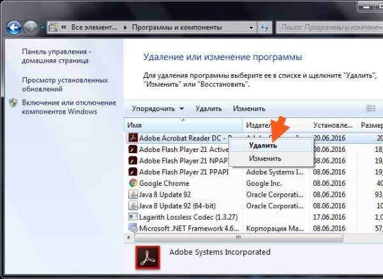Open the «Все элемент...» breadcrumb
This screenshot has width=383, height=279.
(x=94, y=27)
